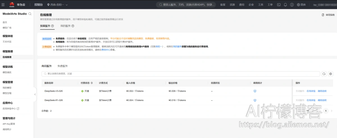Open API Key管理 in the sidebar

tap(9, 124)
